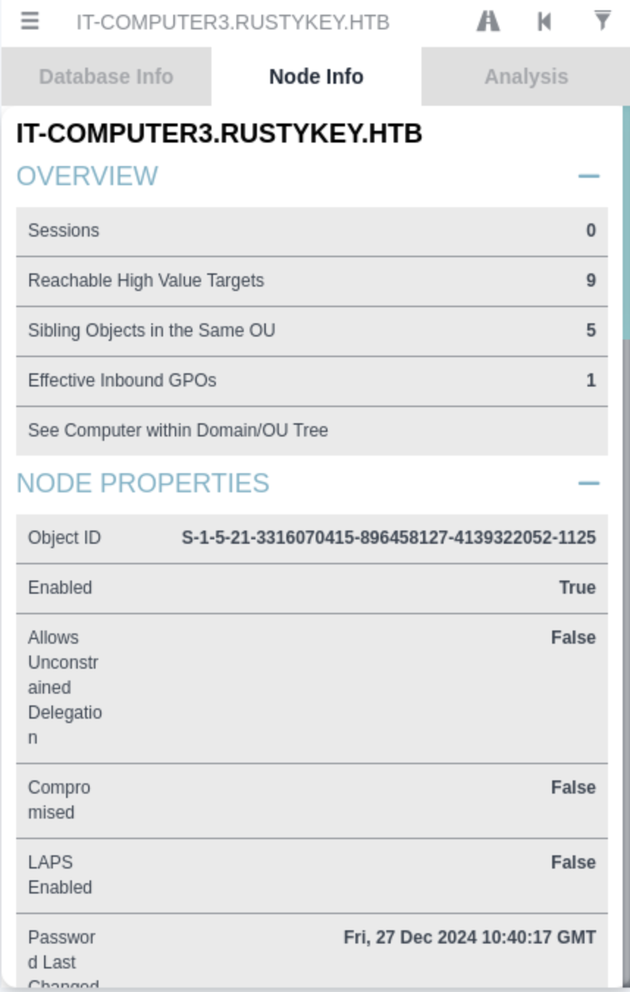
Task: Open Effective Inbound GPOs row
Action: [311, 381]
